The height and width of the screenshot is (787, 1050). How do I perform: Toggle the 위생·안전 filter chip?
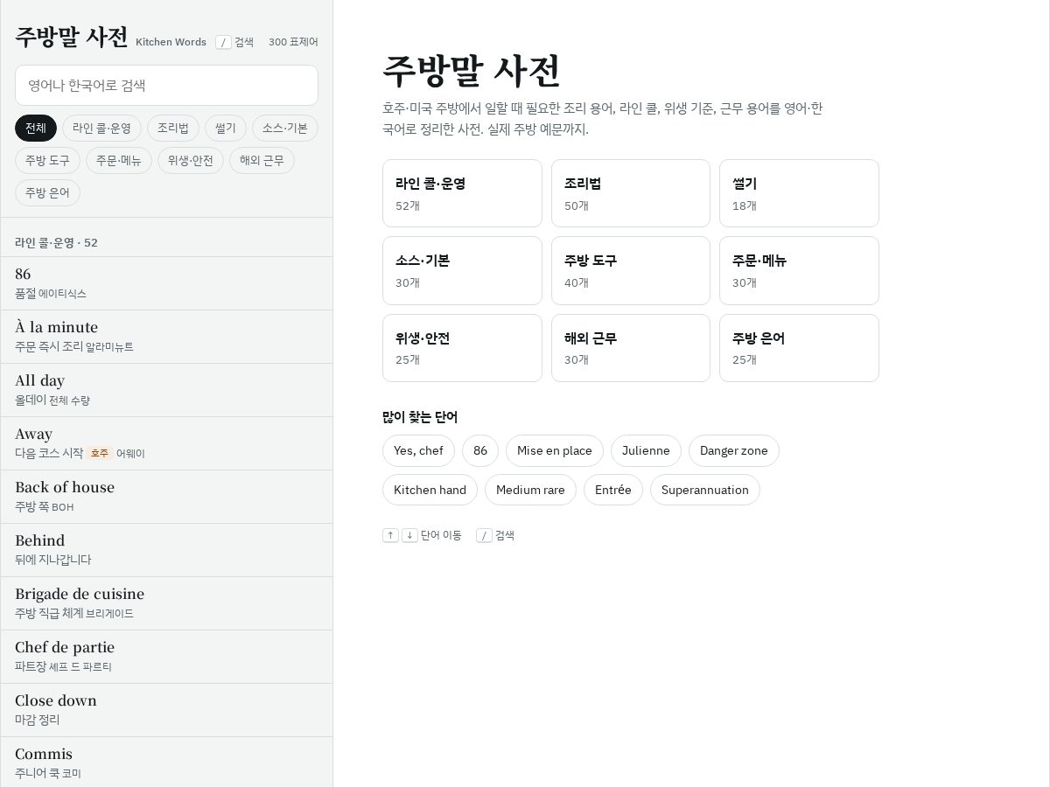click(x=191, y=160)
